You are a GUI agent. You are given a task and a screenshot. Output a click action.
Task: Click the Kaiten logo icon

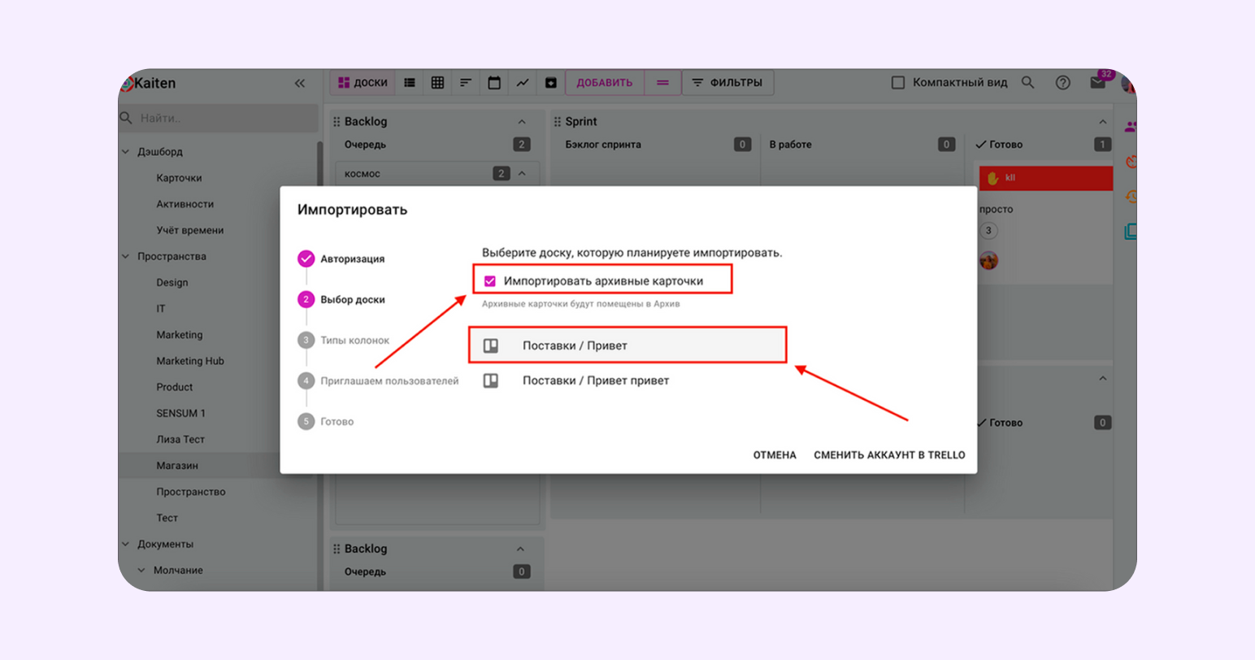coord(127,83)
